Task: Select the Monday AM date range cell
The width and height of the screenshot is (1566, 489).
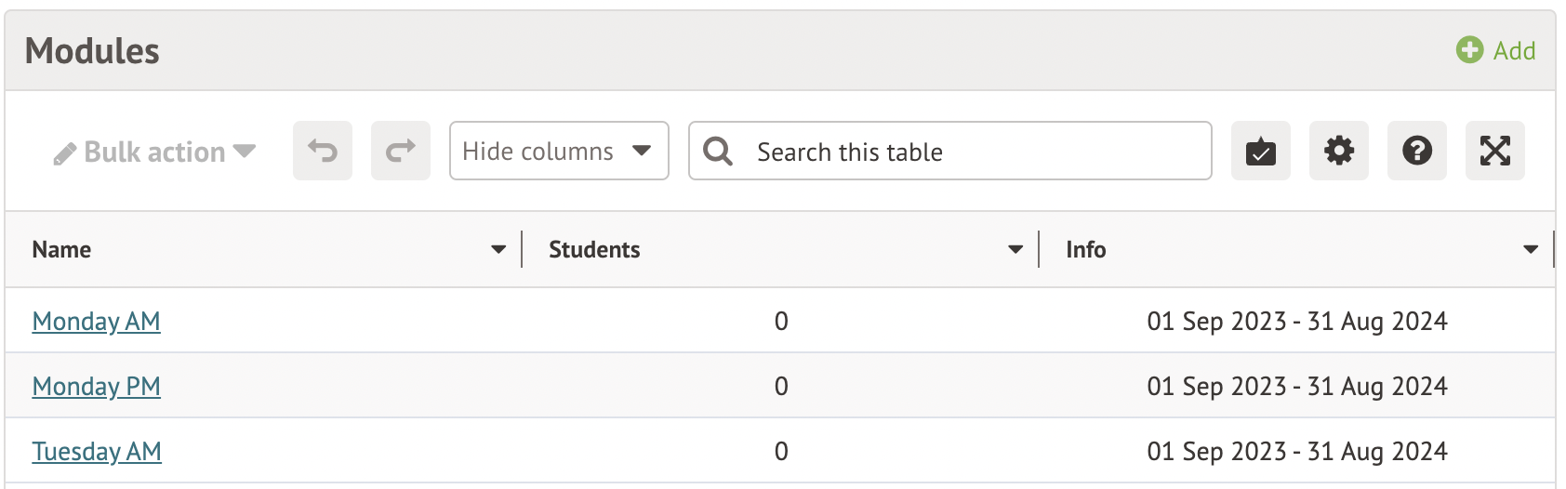Action: [1296, 321]
